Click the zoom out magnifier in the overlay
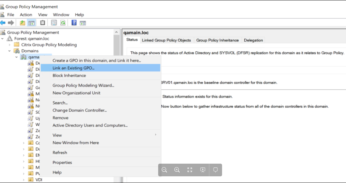Screen dimensions: 346x183 (164, 170)
